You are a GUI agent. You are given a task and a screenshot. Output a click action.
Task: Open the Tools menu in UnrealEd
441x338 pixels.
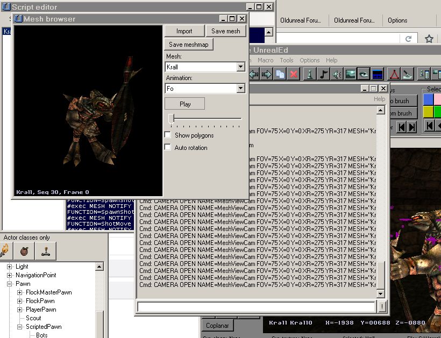pyautogui.click(x=287, y=60)
